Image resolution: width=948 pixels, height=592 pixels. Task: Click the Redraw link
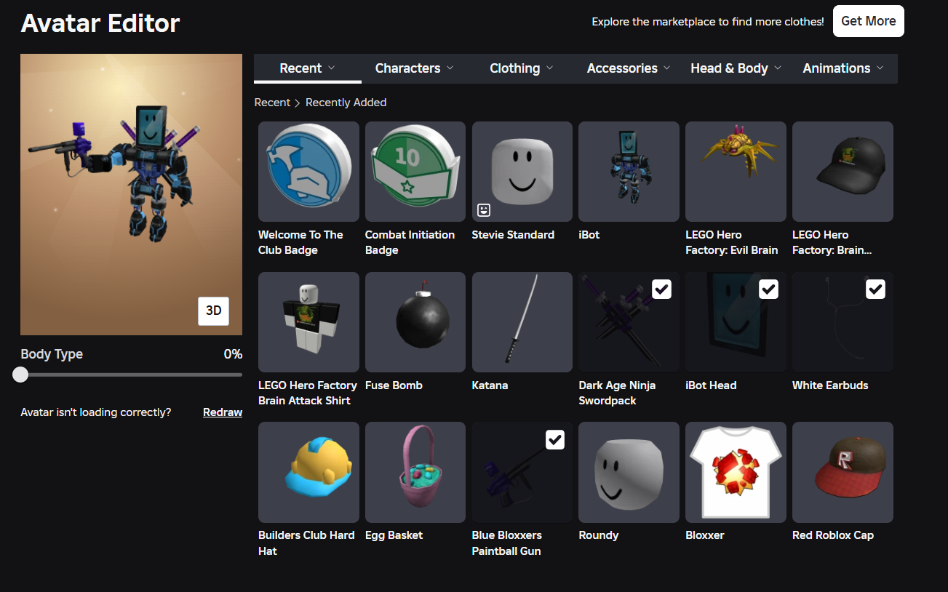pyautogui.click(x=223, y=412)
